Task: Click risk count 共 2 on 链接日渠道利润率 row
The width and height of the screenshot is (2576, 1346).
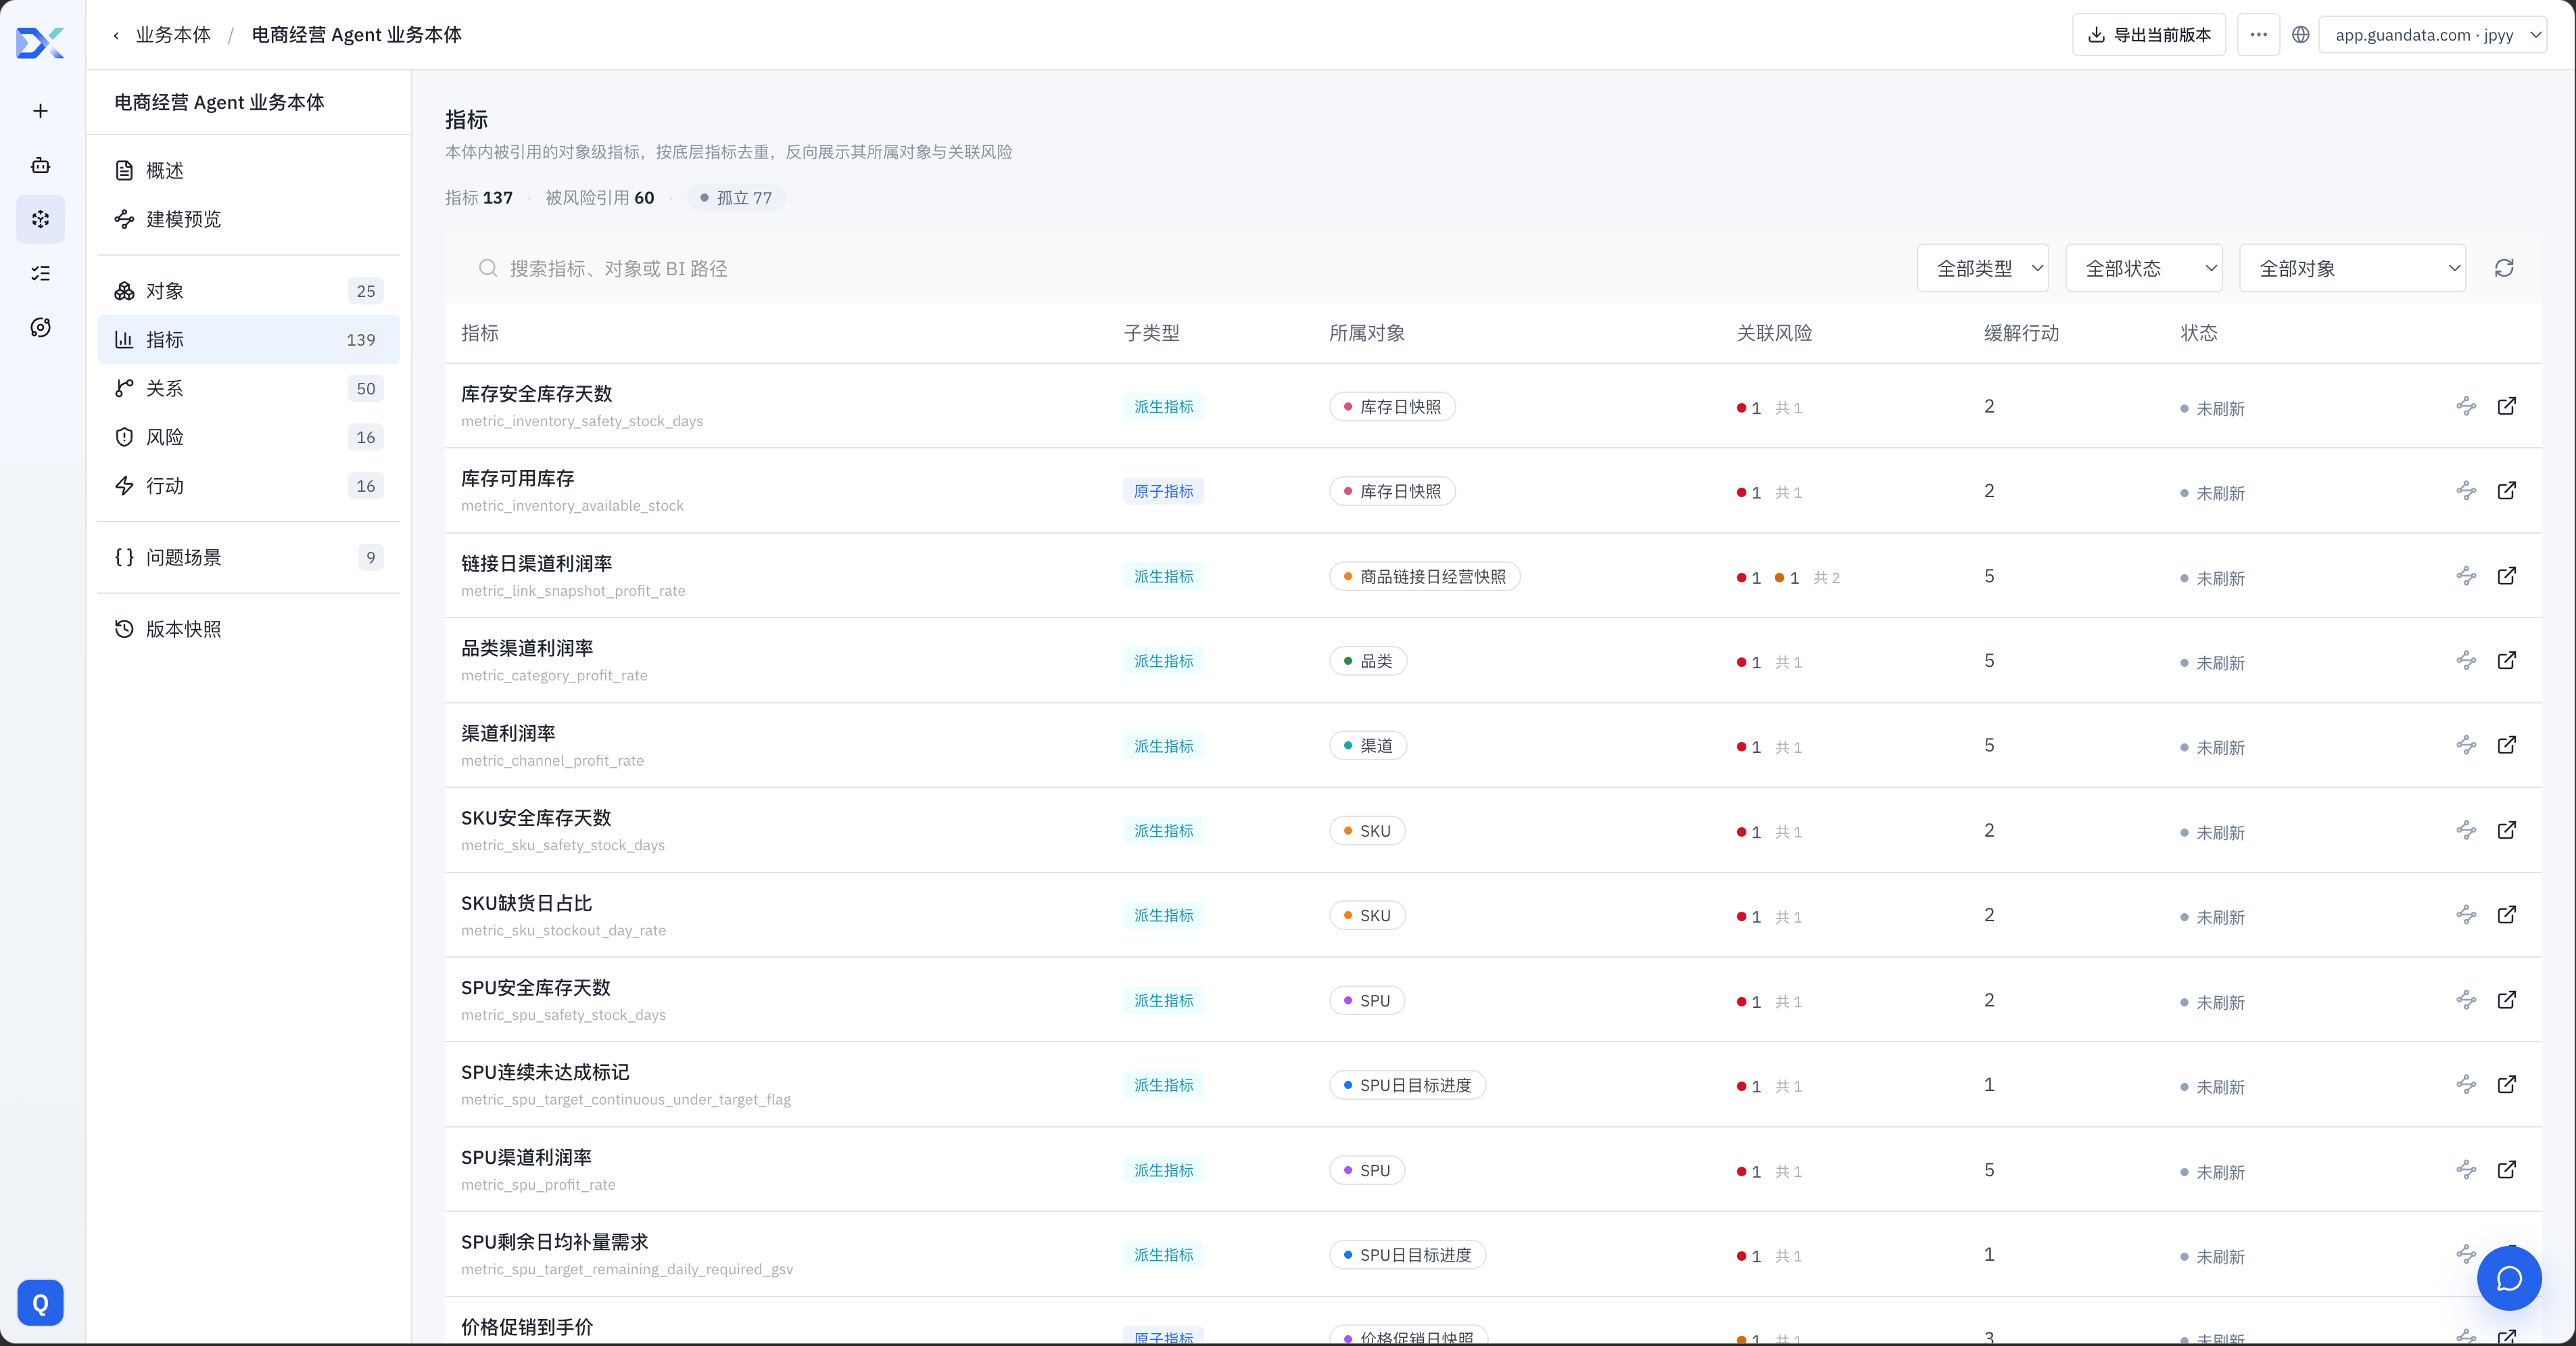Action: (1826, 578)
